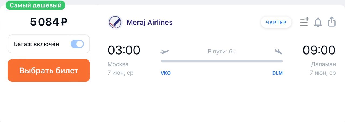Viewport: 345px width, 122px height.
Task: Click the Meraj Airlines name text
Action: tap(150, 22)
